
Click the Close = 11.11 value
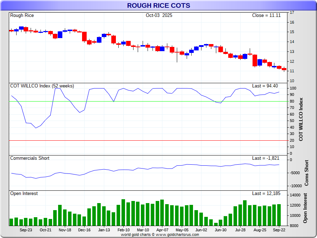266,16
